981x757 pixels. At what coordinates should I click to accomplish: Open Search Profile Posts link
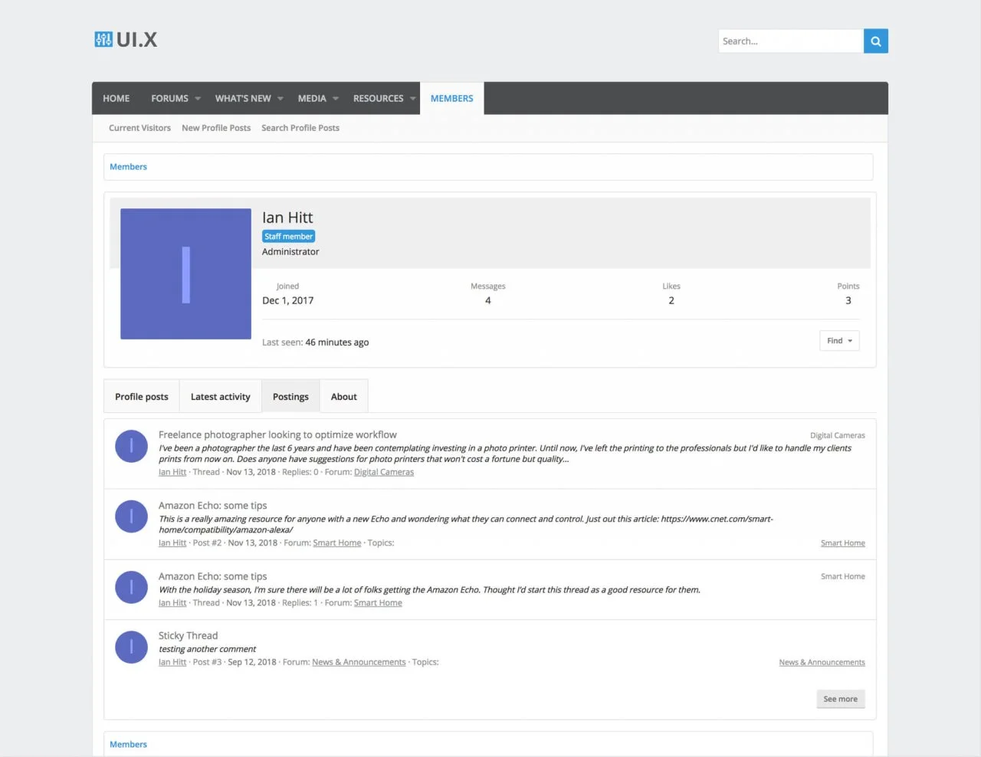pos(300,128)
